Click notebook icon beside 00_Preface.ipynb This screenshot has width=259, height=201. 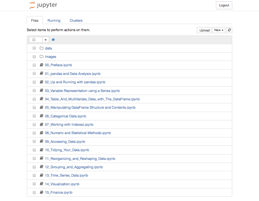(x=41, y=65)
